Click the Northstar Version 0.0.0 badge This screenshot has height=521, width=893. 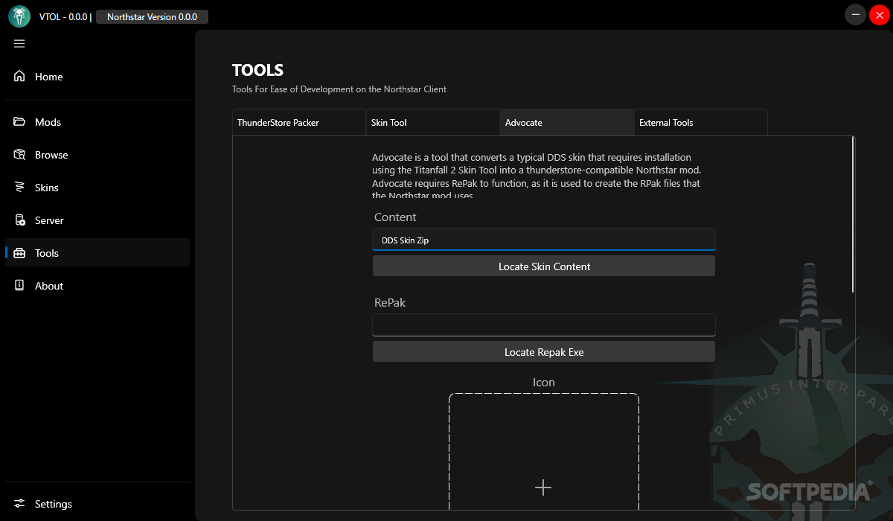tap(152, 16)
